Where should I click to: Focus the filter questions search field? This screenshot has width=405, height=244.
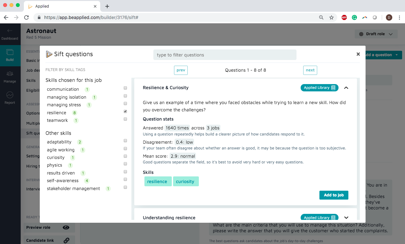point(225,55)
